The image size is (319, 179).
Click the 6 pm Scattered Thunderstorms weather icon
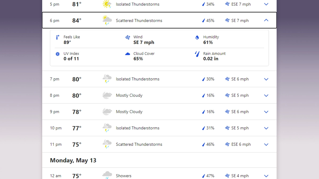[x=107, y=20]
